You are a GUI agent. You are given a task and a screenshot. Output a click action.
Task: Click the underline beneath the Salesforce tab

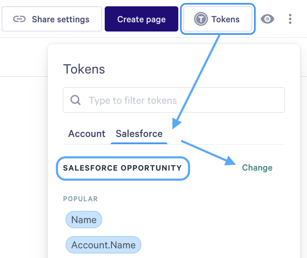139,143
